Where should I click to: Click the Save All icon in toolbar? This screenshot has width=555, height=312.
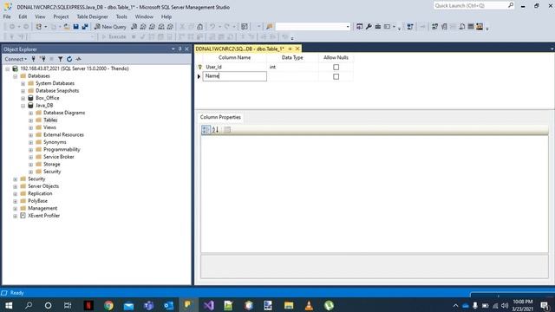coord(85,27)
